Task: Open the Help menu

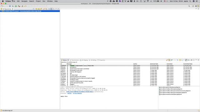Action: [56, 1]
